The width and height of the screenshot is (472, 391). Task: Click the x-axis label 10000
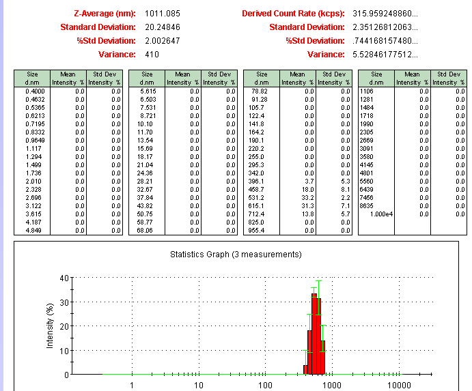(x=399, y=386)
